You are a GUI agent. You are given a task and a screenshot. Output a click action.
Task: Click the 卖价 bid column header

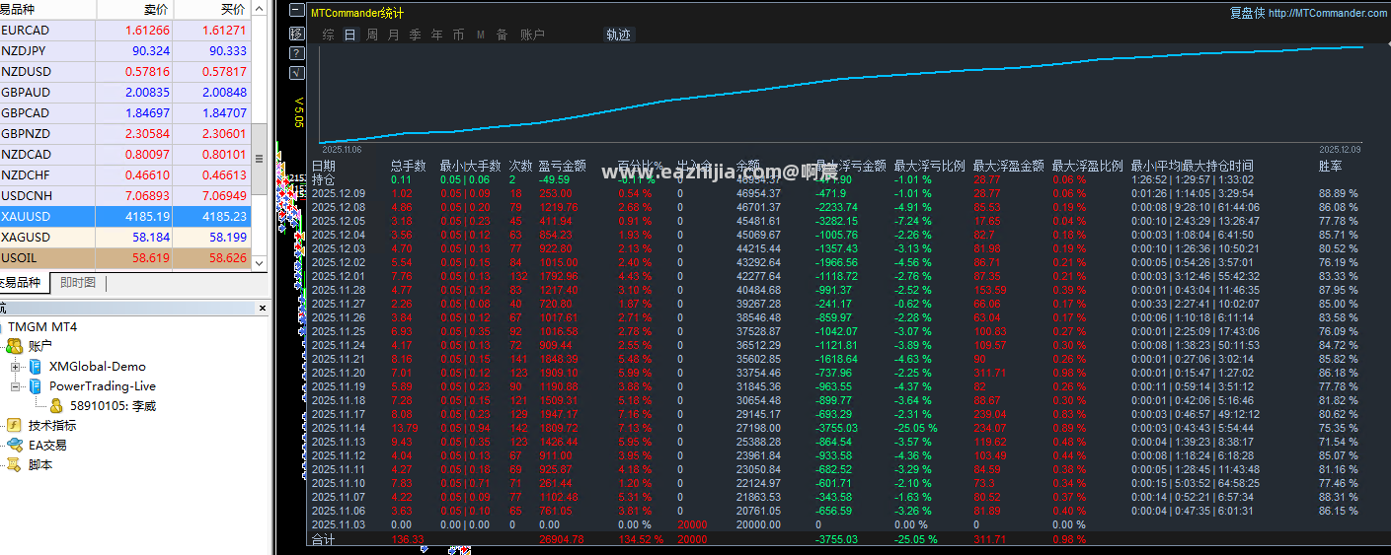(x=134, y=10)
